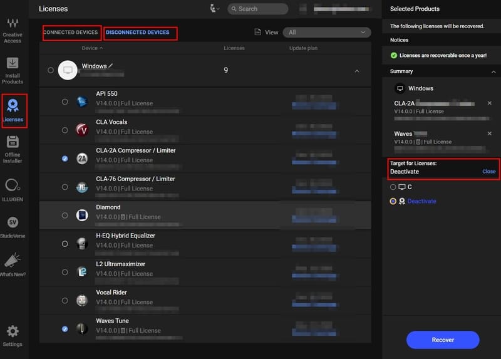Screen dimensions: 501x359
Task: Click the Windows device computer icon
Action: 68,70
